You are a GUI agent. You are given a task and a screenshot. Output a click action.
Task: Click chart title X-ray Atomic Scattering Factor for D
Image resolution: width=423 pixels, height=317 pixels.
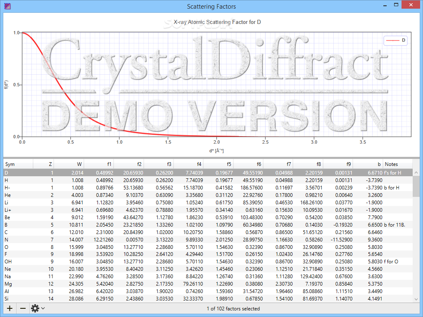click(x=217, y=22)
